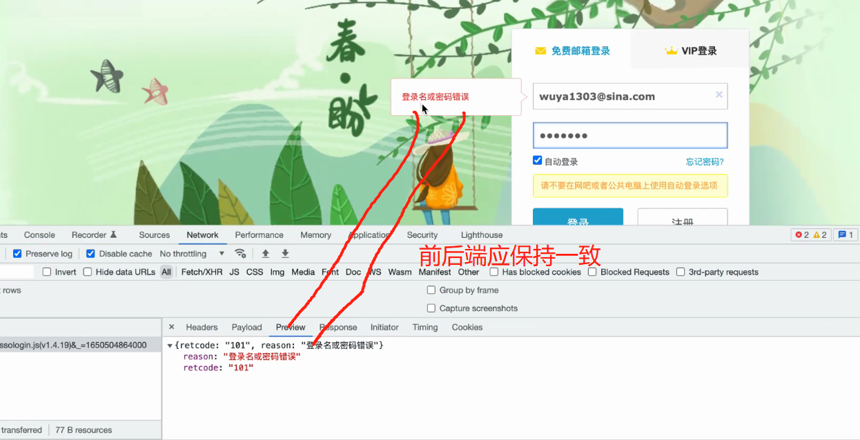Filter requests by JS type

234,272
